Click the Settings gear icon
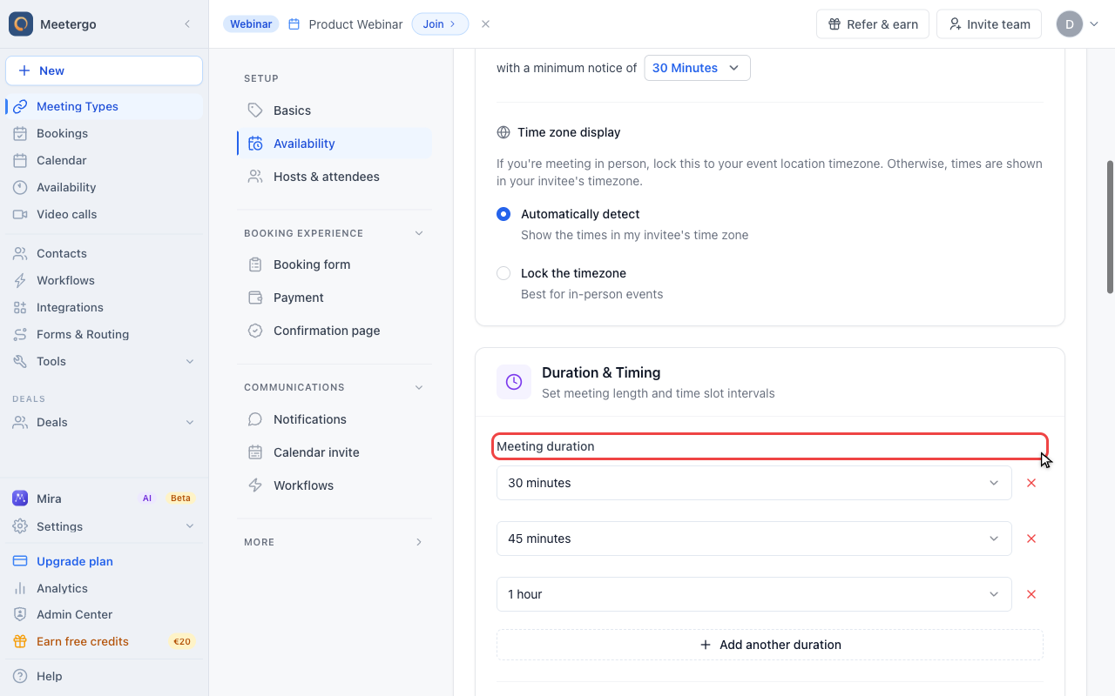The image size is (1115, 696). point(20,526)
